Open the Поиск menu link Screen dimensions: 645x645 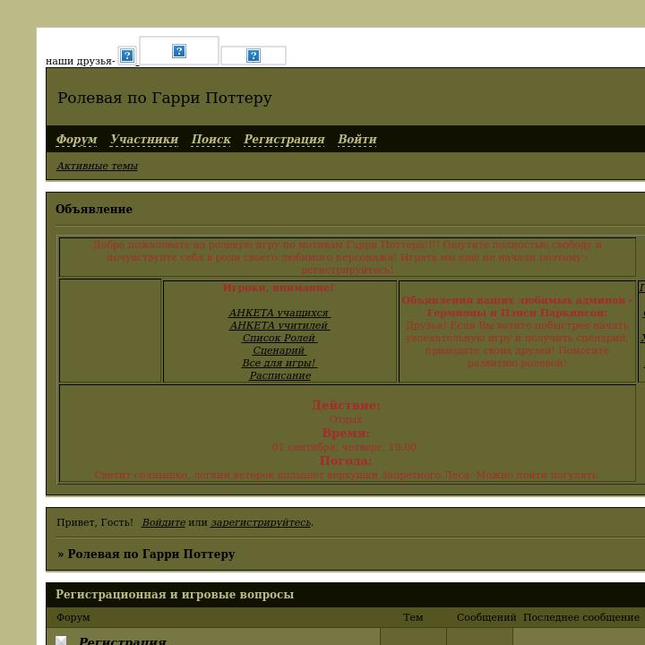pos(211,139)
